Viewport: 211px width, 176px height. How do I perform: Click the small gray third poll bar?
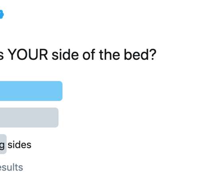3,144
